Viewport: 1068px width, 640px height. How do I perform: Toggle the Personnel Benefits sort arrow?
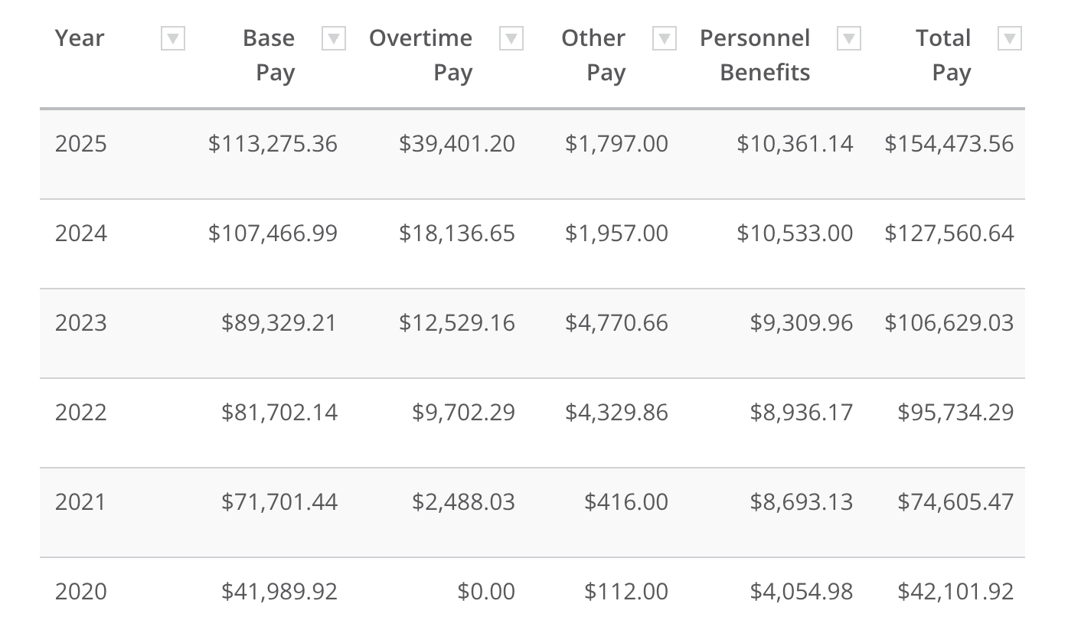(849, 38)
